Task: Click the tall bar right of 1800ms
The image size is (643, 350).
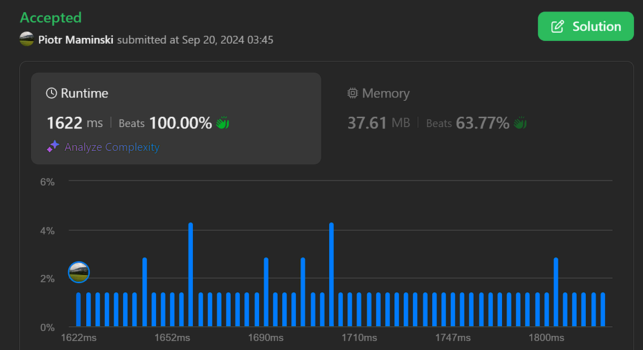Action: [x=556, y=292]
